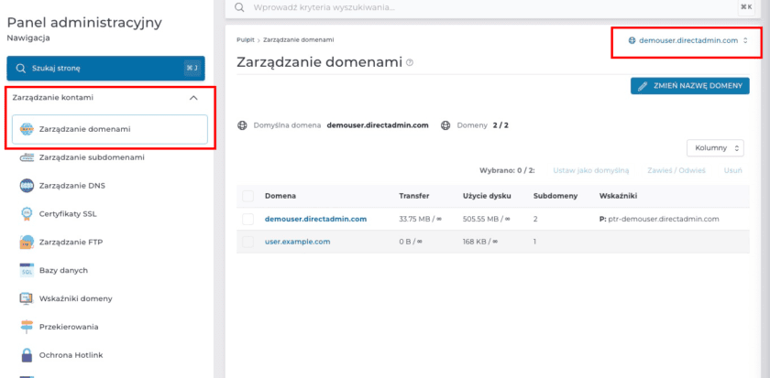Click Ustaw jako domyślną action

(x=590, y=170)
